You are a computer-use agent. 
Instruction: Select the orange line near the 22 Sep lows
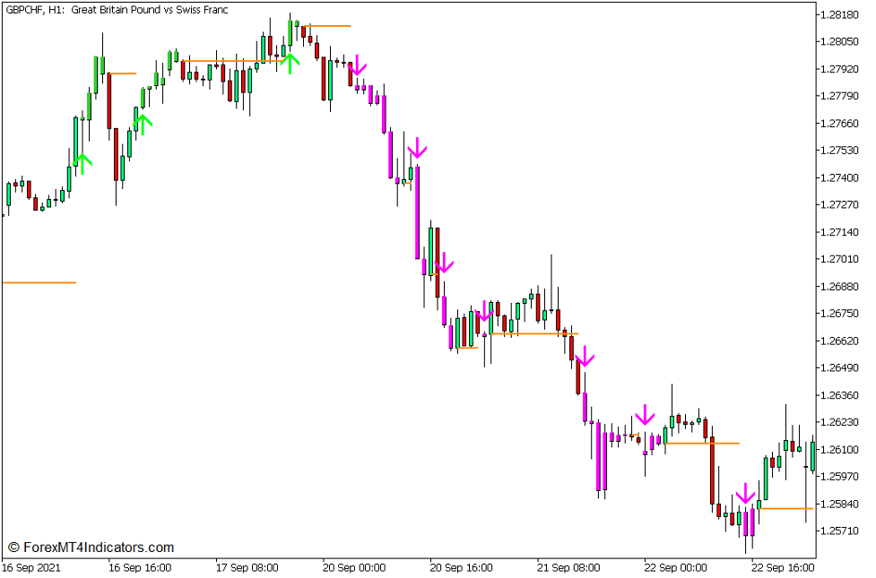coord(784,507)
